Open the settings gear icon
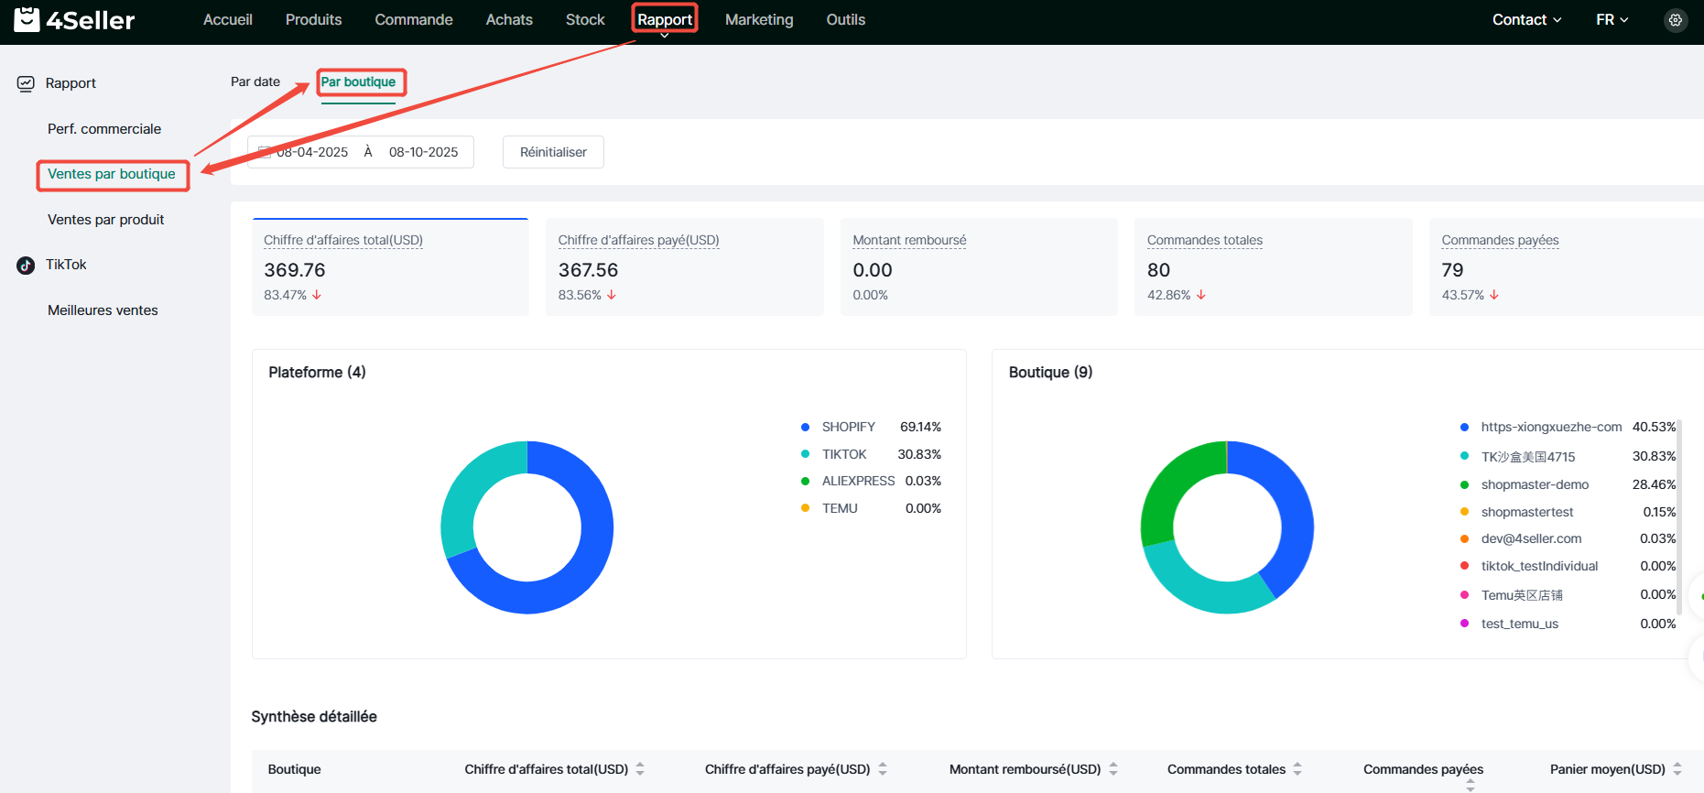Viewport: 1704px width, 793px height. click(1675, 20)
